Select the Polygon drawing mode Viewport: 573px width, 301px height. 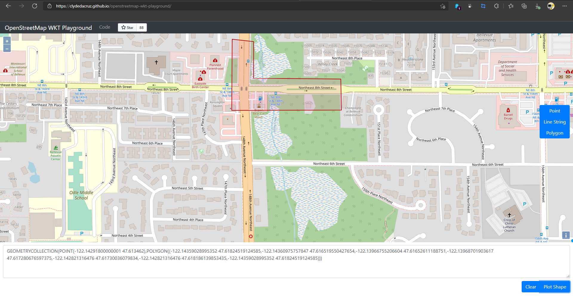(x=554, y=133)
